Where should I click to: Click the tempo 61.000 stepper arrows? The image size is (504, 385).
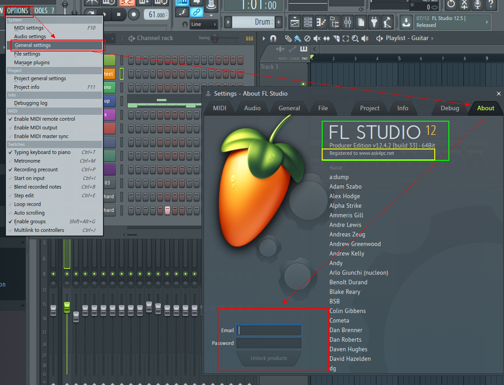click(166, 15)
